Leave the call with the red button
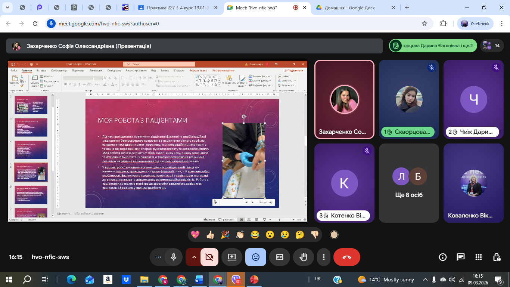Image resolution: width=510 pixels, height=287 pixels. [x=347, y=257]
